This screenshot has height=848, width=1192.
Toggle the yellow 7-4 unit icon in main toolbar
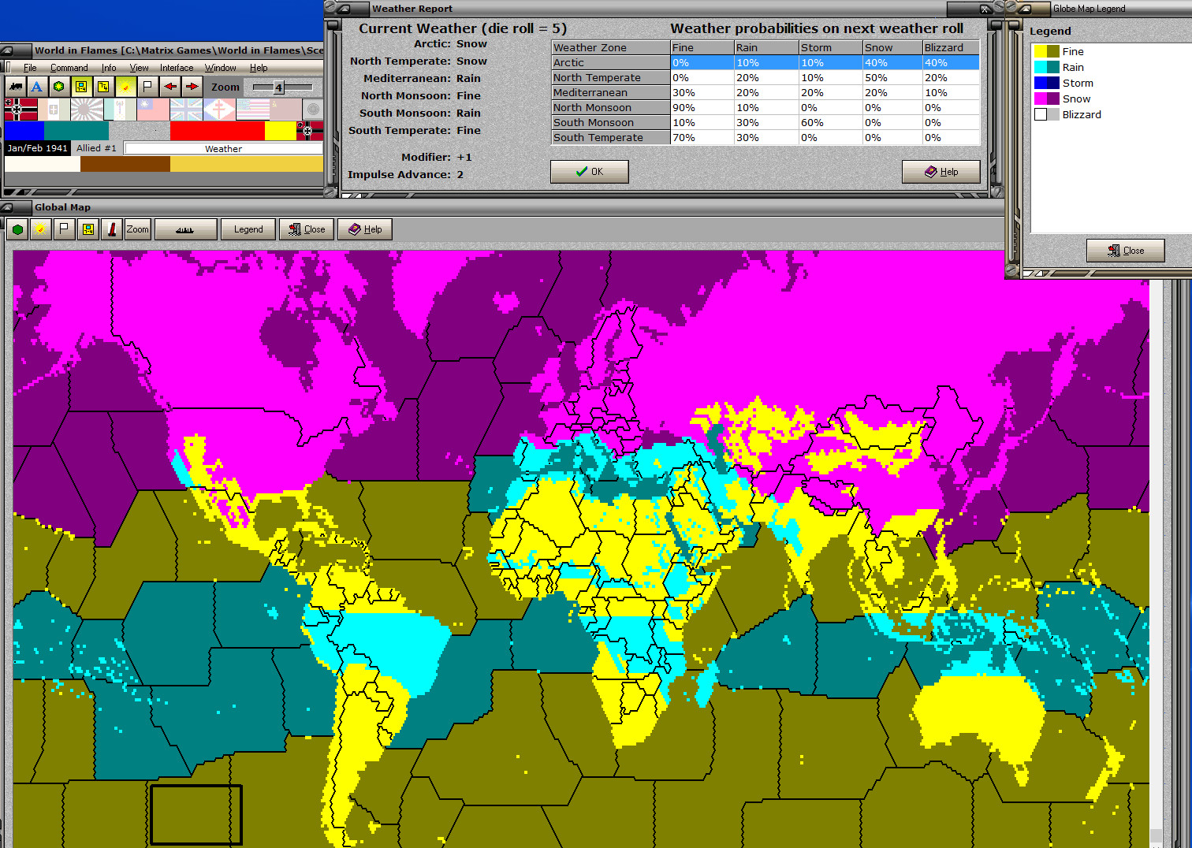click(x=81, y=87)
